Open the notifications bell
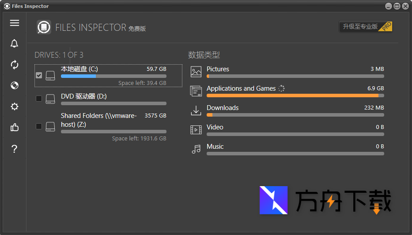Image resolution: width=412 pixels, height=235 pixels. (15, 44)
